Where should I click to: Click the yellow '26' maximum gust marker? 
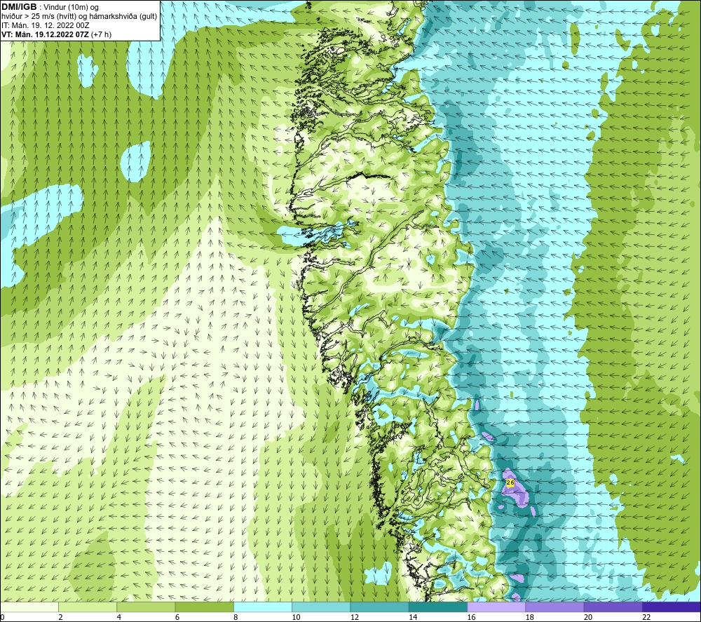pyautogui.click(x=510, y=482)
